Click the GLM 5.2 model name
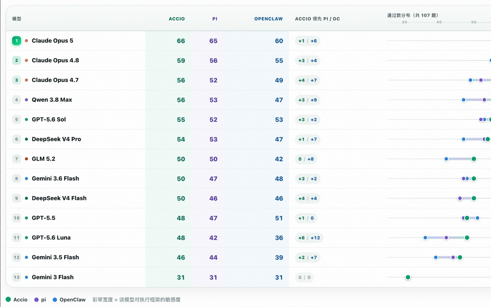 [x=43, y=159]
